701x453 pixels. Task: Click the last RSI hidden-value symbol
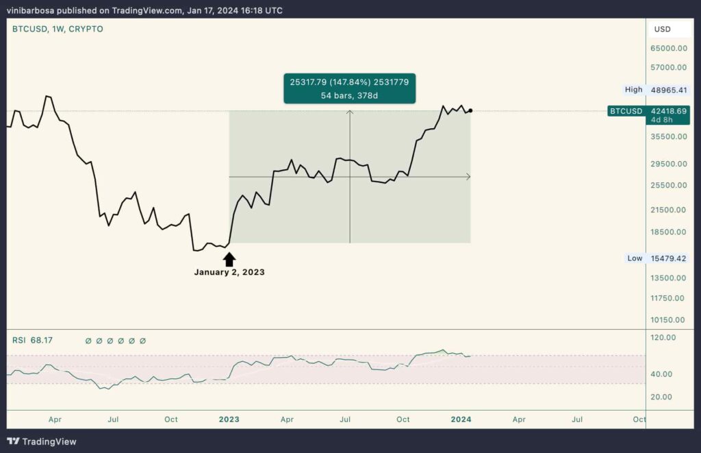[x=142, y=341]
